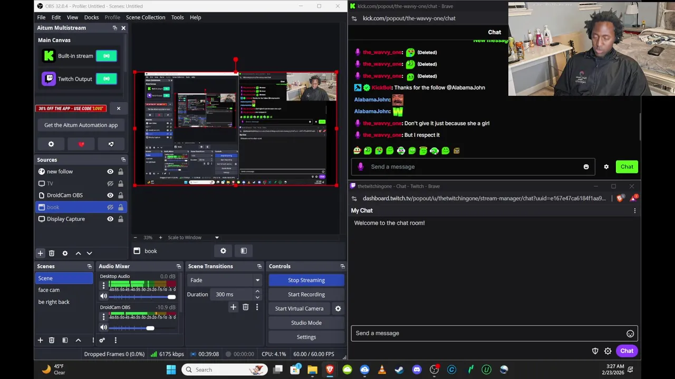This screenshot has height=379, width=675.
Task: Unlock the DroidCam OBS source
Action: [121, 195]
